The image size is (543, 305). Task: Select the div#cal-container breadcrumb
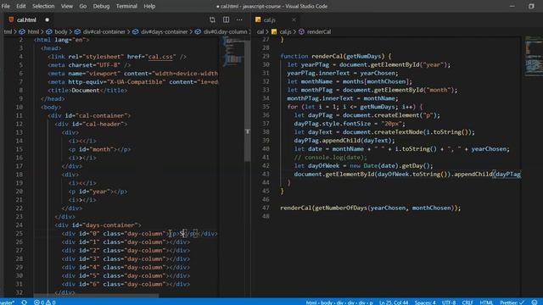click(104, 32)
